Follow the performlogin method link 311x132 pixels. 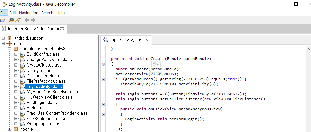[x=183, y=119]
